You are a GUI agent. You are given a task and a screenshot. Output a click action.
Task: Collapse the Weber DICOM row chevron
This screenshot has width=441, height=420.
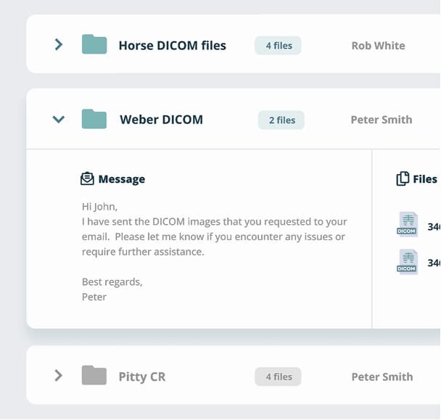[x=59, y=120]
